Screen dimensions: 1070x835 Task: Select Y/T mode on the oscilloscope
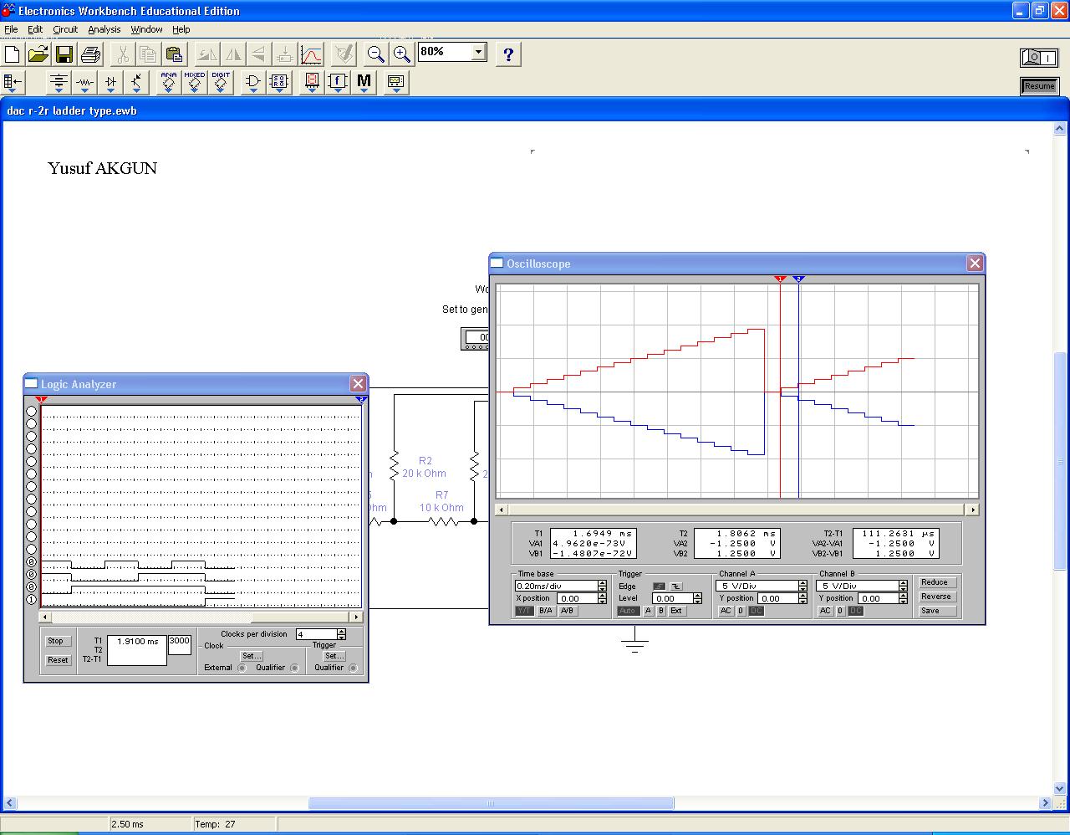(x=524, y=611)
